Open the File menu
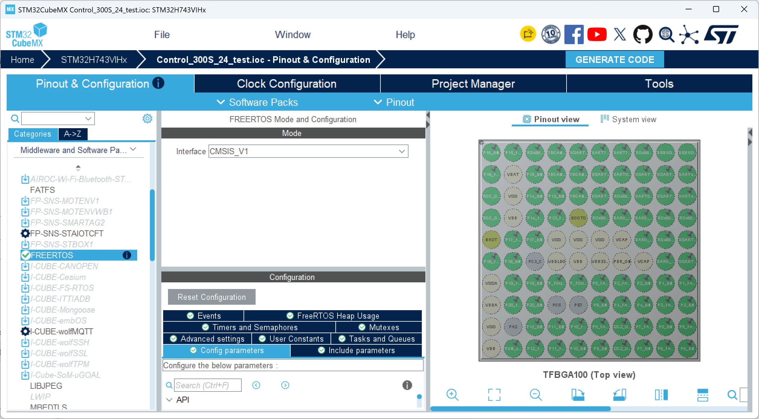Screen dimensions: 759x419 pyautogui.click(x=162, y=34)
